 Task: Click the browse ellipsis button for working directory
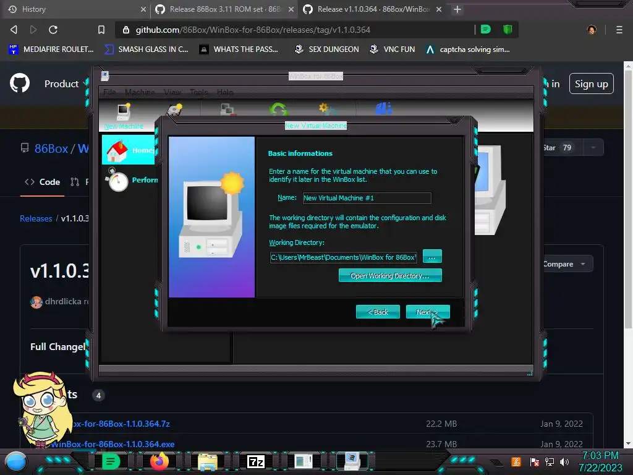[432, 257]
